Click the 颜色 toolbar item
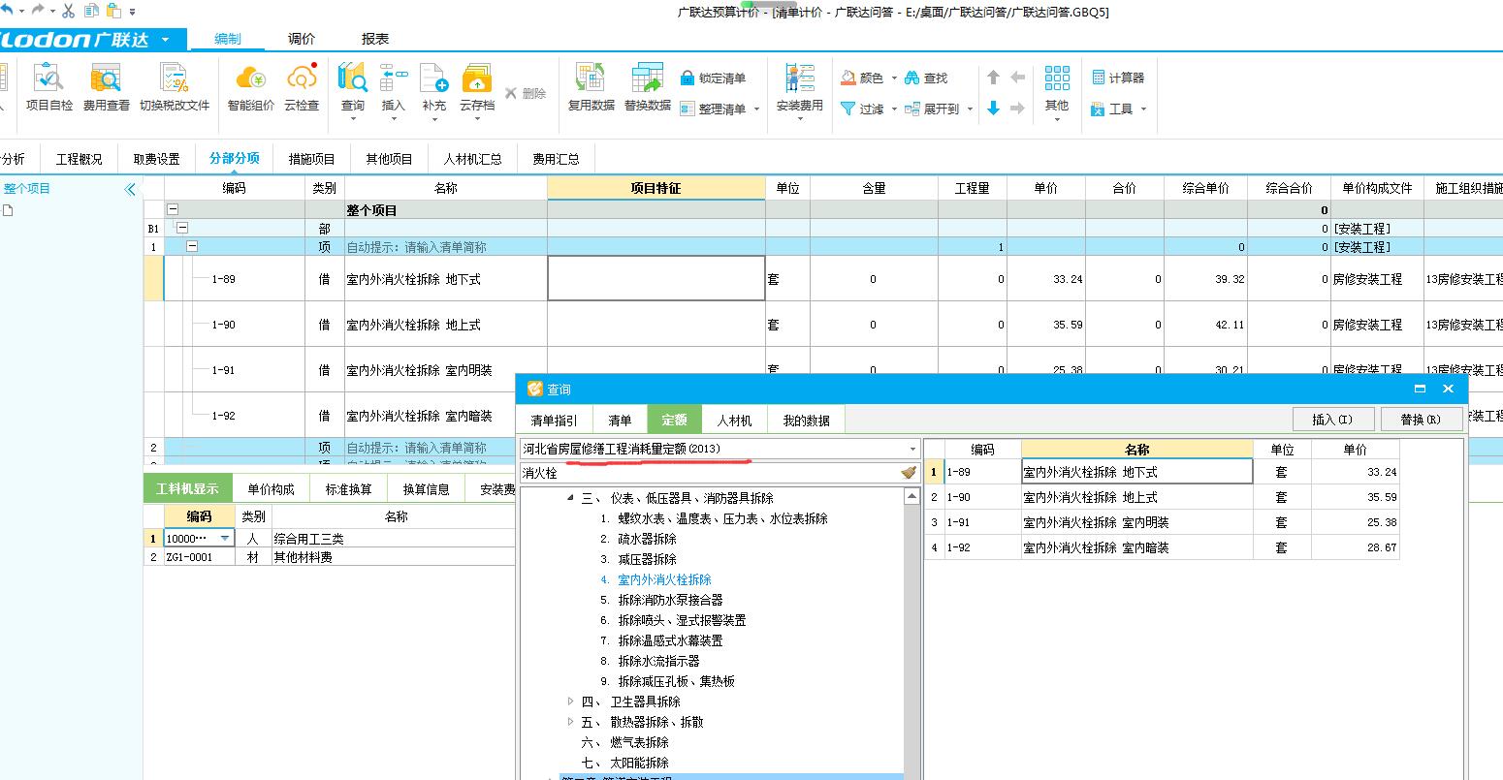This screenshot has width=1503, height=780. point(868,78)
